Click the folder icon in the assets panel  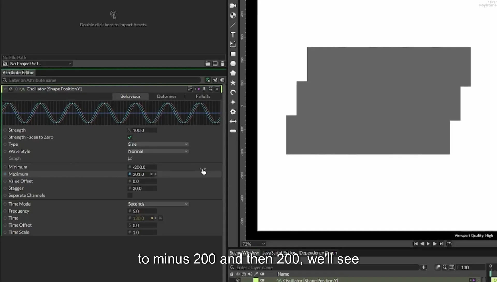[x=208, y=64]
